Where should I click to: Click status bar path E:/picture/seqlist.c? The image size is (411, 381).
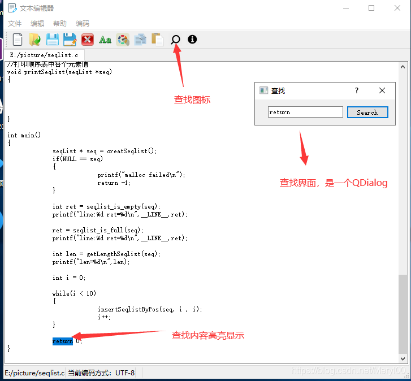[34, 373]
